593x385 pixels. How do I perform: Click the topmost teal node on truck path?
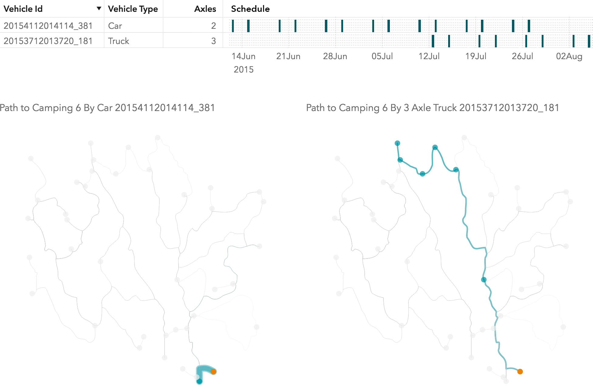pos(397,143)
